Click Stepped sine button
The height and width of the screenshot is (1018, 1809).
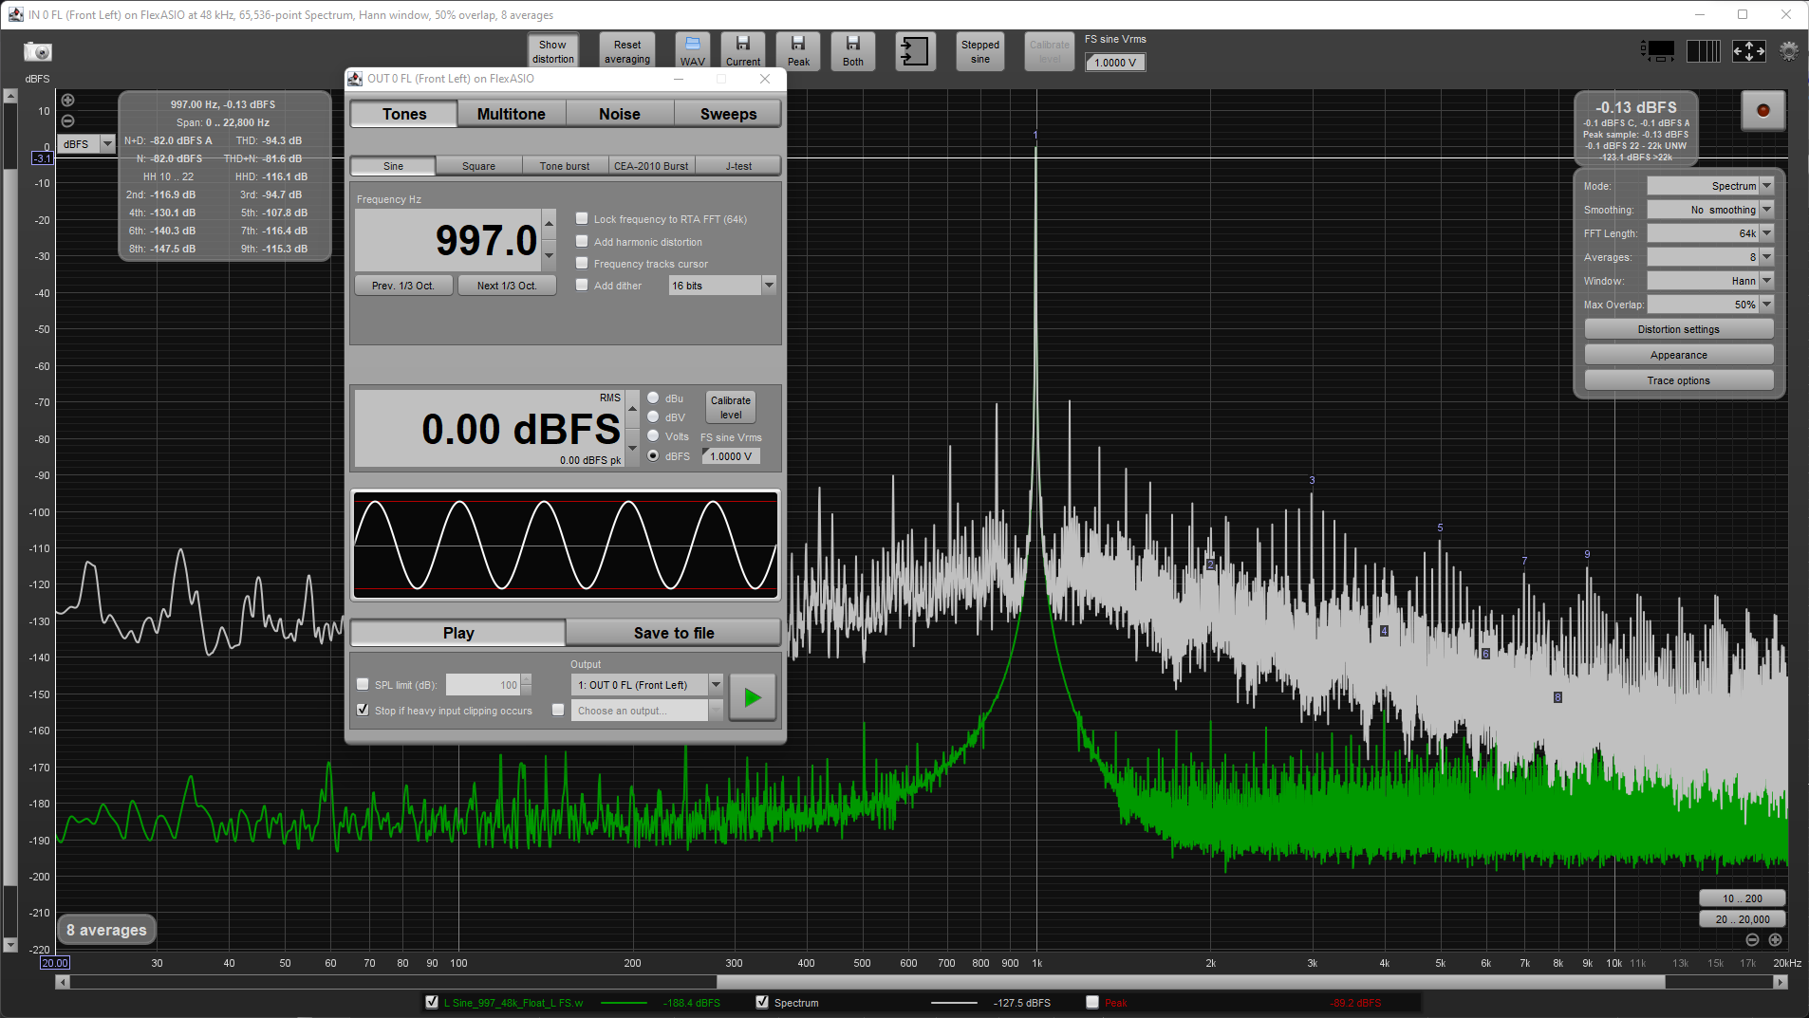click(x=980, y=51)
